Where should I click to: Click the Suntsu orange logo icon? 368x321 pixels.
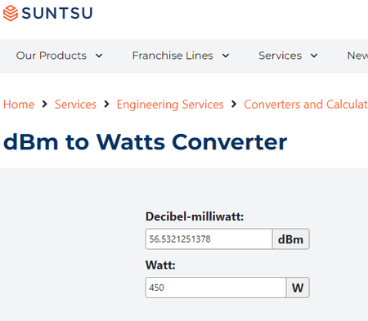click(11, 13)
